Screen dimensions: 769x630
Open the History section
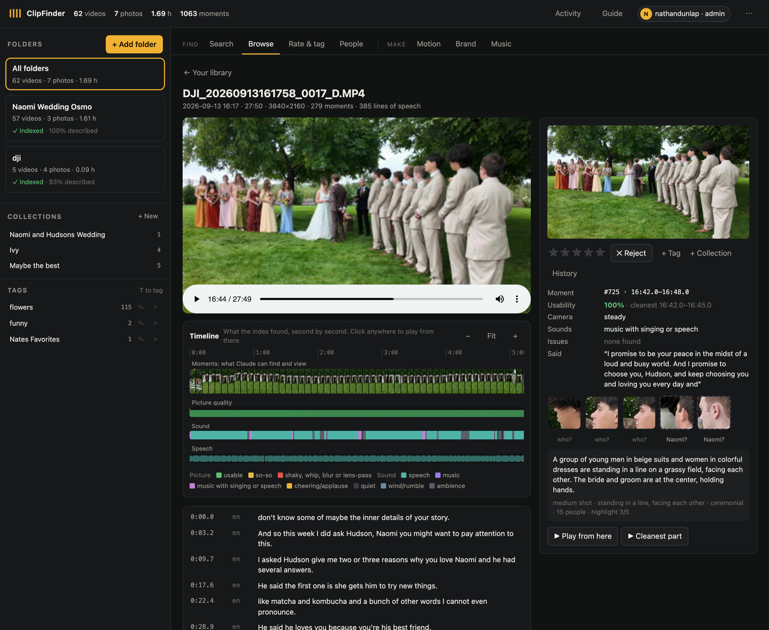coord(564,273)
